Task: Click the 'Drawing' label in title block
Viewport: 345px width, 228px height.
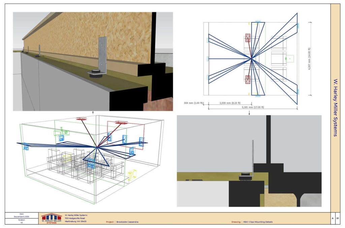Action: pyautogui.click(x=236, y=222)
